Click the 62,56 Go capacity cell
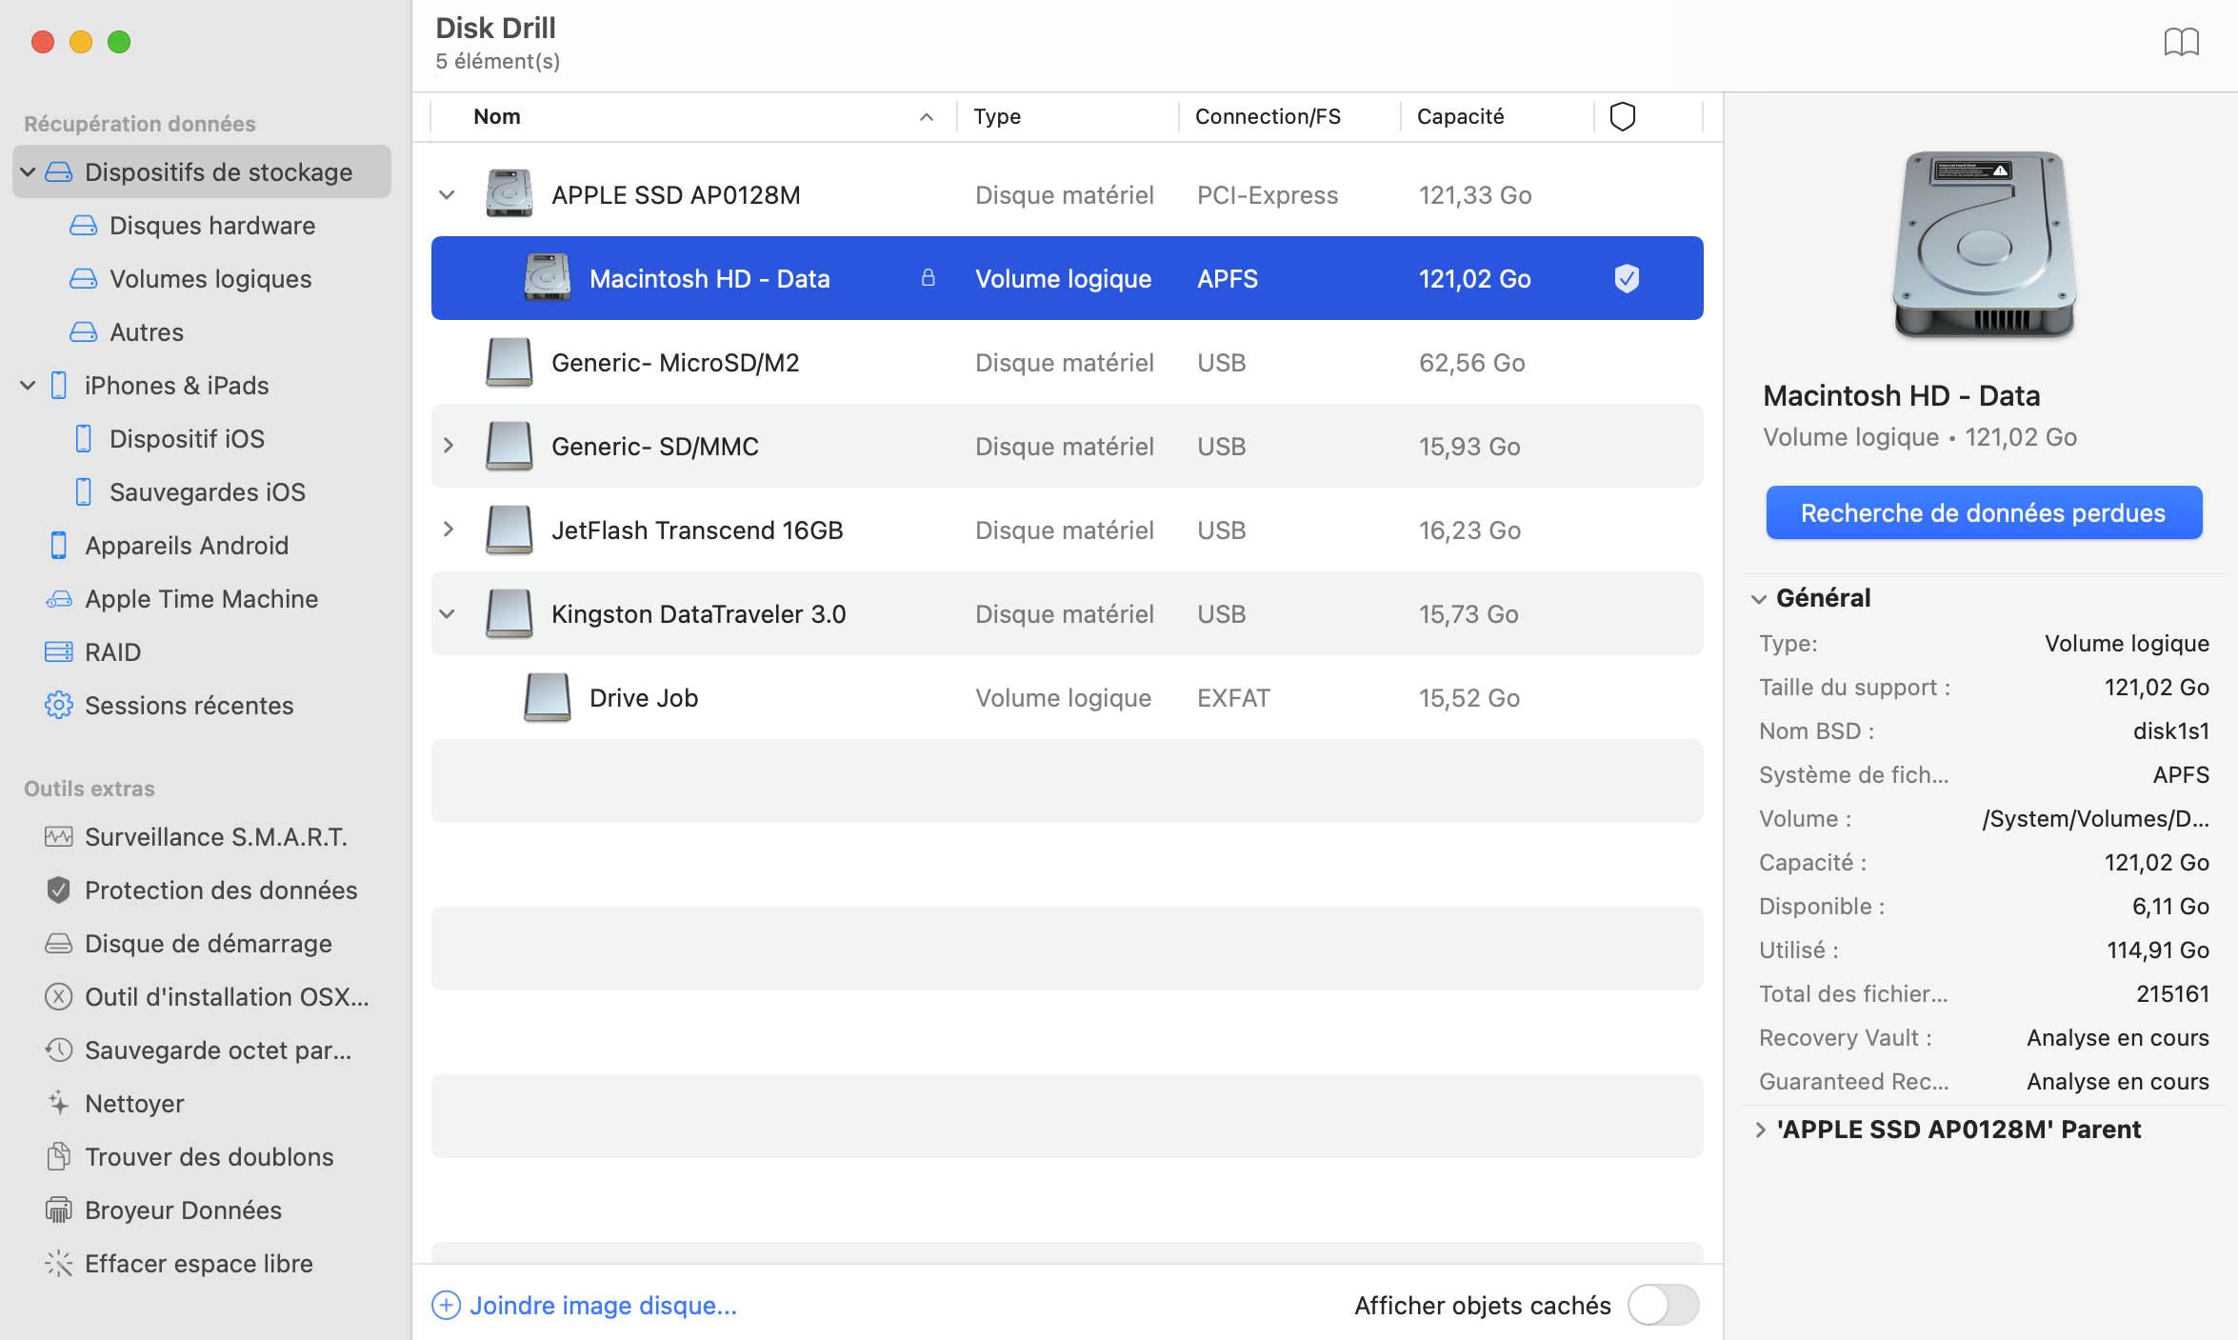The height and width of the screenshot is (1340, 2238). click(x=1471, y=362)
